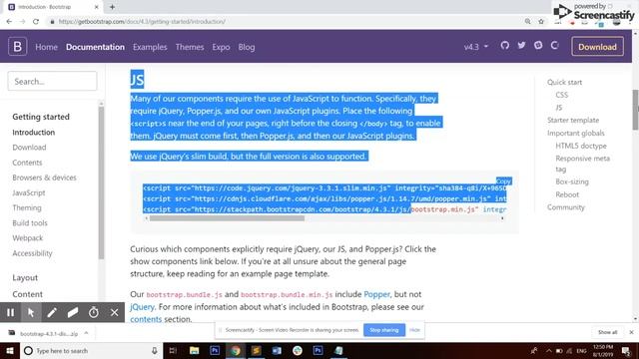Show all downloads

tap(608, 332)
